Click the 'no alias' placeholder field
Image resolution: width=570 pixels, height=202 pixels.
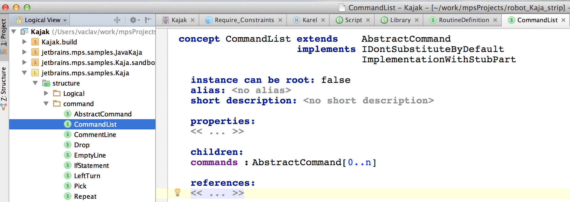pos(261,90)
